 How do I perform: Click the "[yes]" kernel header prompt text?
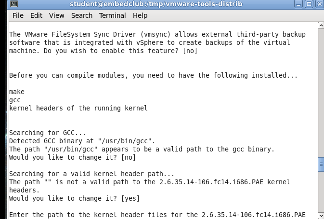click(x=130, y=198)
